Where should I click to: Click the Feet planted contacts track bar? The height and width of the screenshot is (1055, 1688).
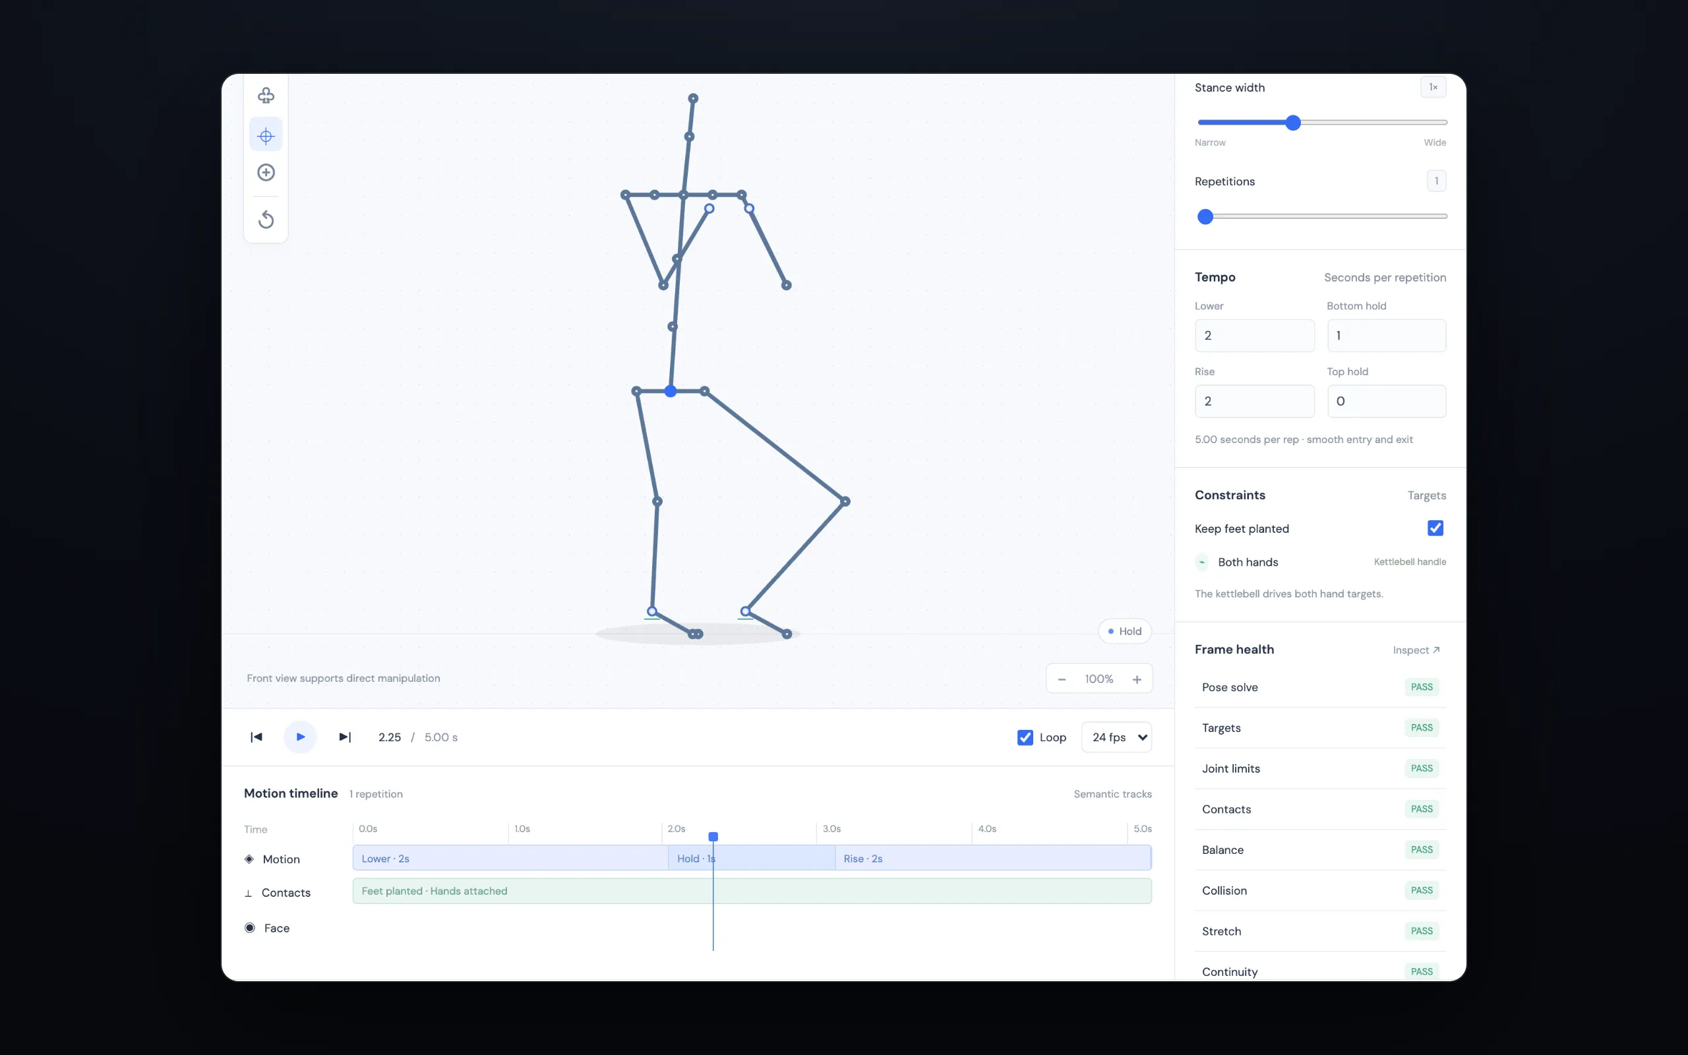(752, 891)
